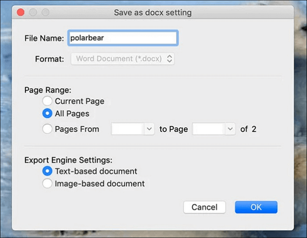Screen dimensions: 307x238
Task: Click the Format label text
Action: point(50,58)
